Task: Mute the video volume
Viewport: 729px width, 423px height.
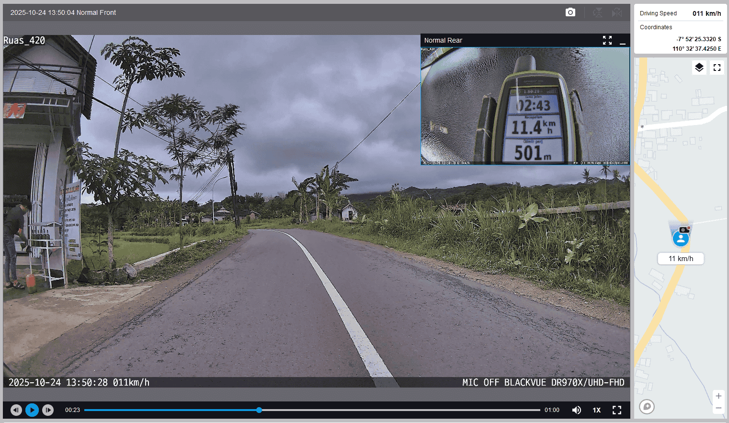Action: [577, 410]
